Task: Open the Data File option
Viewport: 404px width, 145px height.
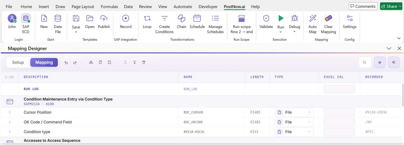Action: (x=58, y=18)
